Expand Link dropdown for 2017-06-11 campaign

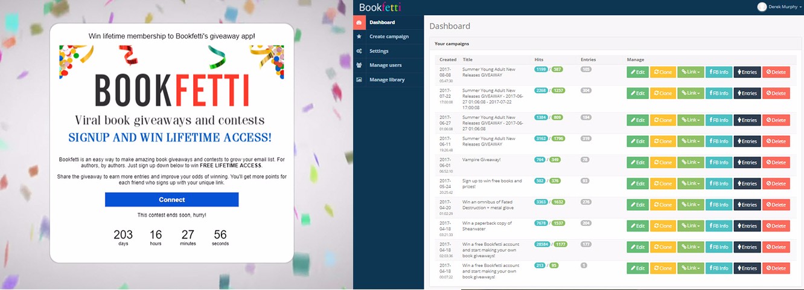point(691,141)
